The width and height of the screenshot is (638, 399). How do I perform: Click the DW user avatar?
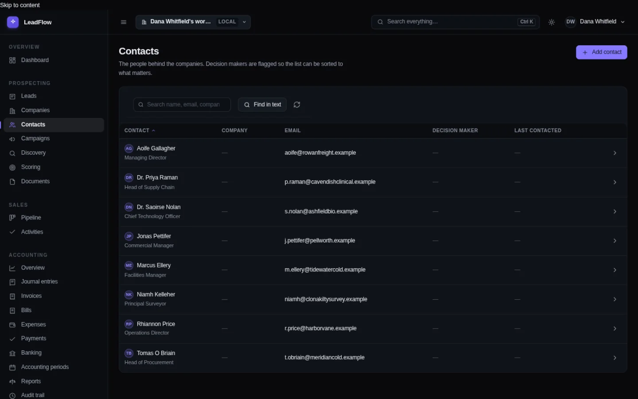click(x=571, y=22)
